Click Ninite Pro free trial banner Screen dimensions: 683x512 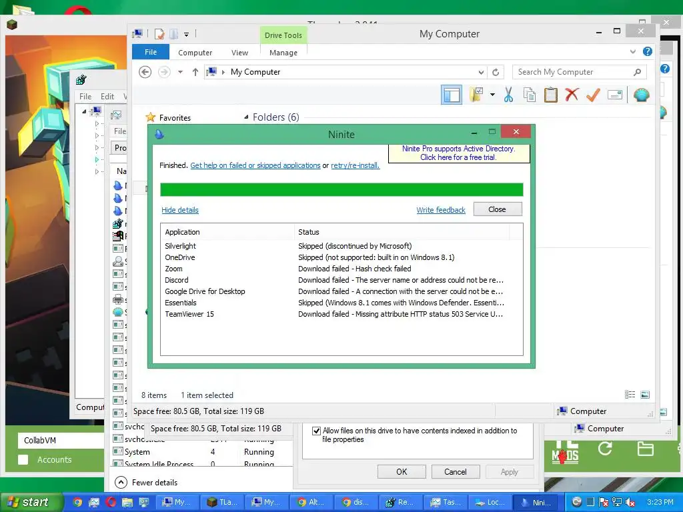pos(459,153)
